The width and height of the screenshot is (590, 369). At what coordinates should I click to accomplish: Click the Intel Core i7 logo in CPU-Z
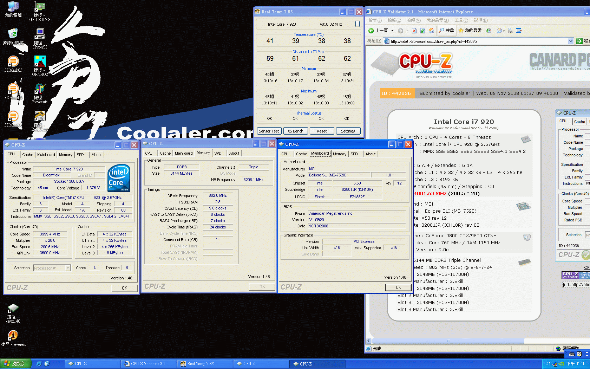[119, 178]
